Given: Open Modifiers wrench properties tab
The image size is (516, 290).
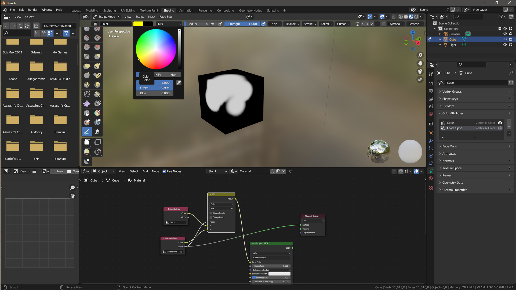Looking at the screenshot, I should click(x=431, y=141).
